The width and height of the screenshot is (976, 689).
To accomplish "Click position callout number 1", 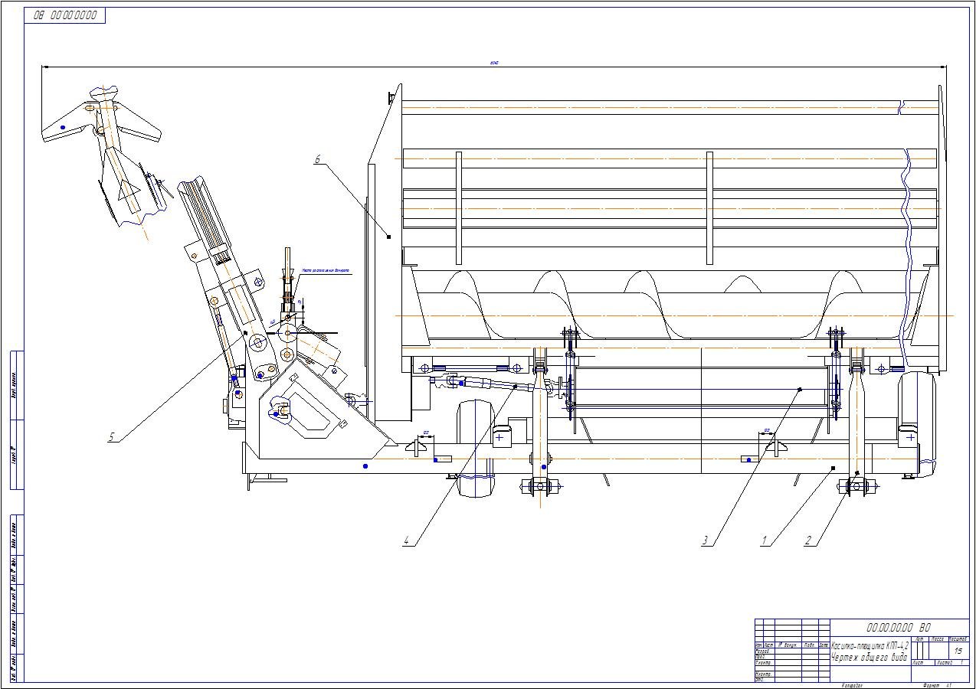I will coord(764,540).
